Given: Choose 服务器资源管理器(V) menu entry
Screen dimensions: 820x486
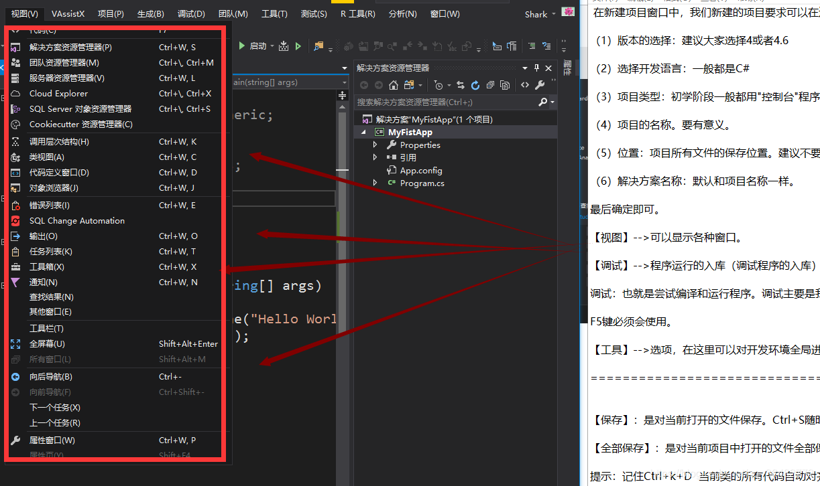Looking at the screenshot, I should 119,78.
